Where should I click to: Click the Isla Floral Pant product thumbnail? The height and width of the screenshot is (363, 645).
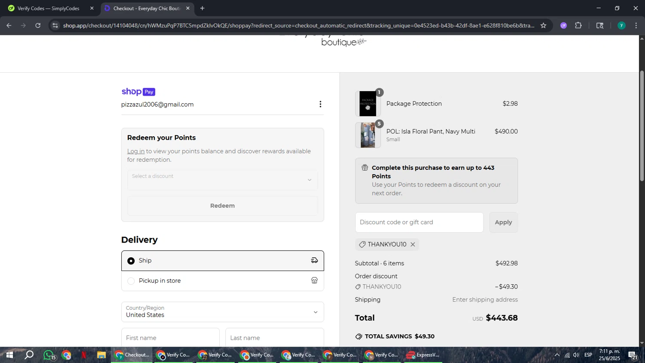[368, 135]
